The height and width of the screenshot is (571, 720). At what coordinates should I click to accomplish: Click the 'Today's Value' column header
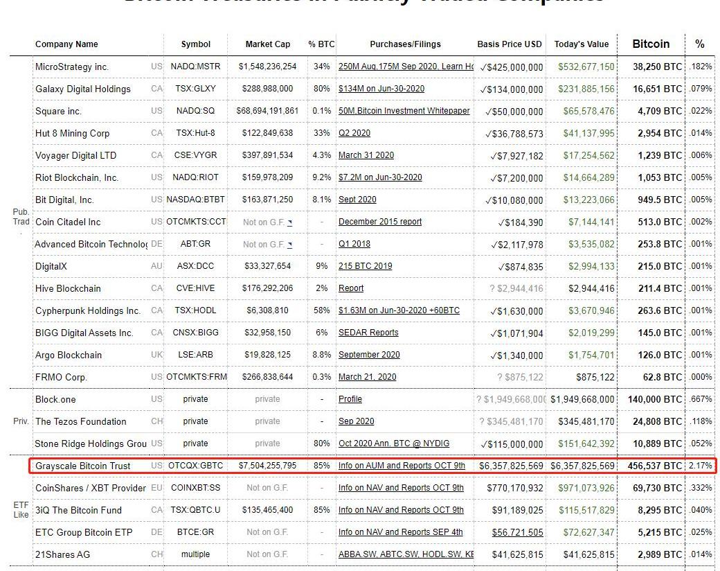click(x=581, y=44)
